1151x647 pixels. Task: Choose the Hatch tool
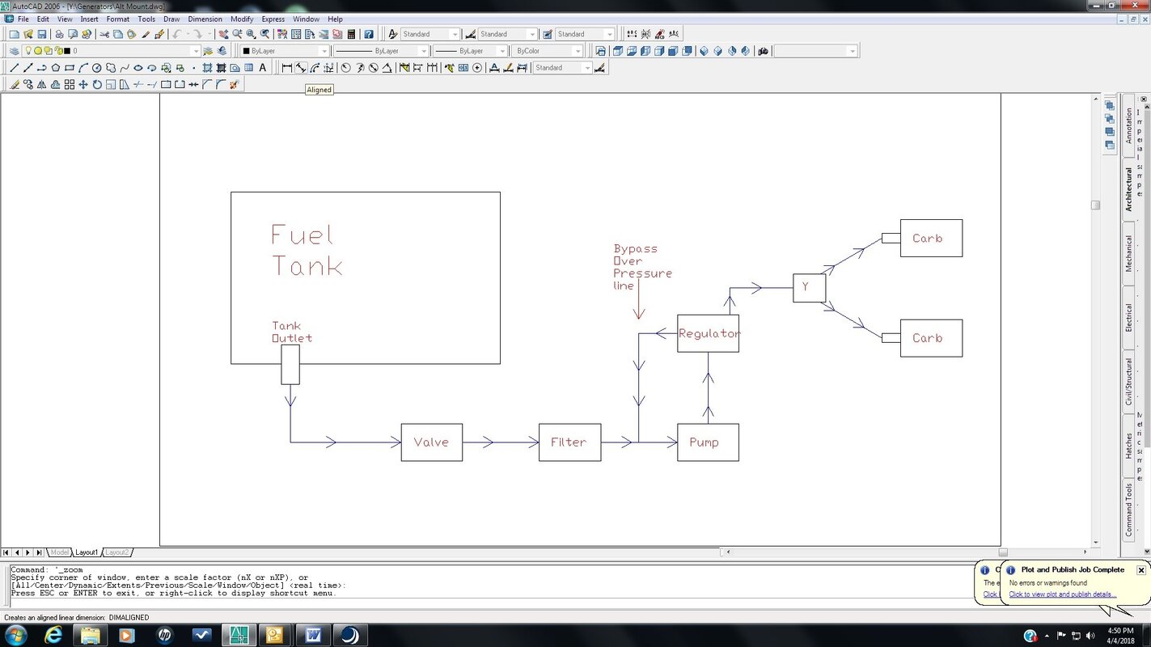(x=208, y=68)
